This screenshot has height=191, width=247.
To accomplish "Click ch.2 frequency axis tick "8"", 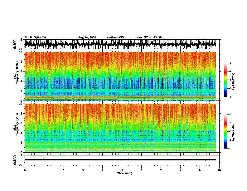I will point(22,114).
